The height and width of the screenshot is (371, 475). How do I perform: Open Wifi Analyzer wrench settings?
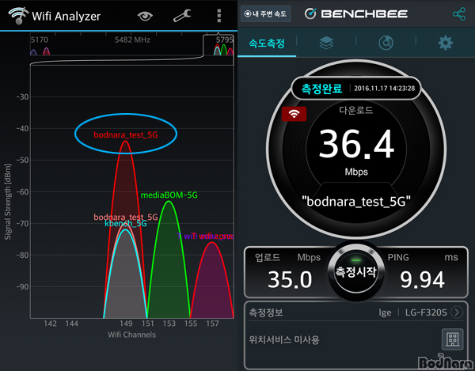[x=182, y=16]
